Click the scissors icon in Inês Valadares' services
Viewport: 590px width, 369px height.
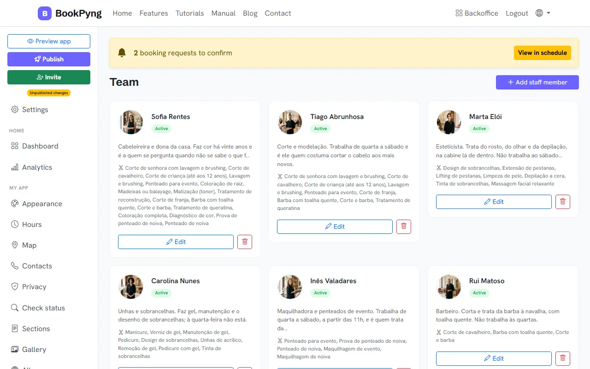pos(280,341)
